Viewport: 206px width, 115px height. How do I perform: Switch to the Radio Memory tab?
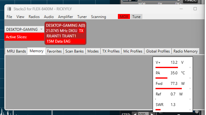[186, 51]
